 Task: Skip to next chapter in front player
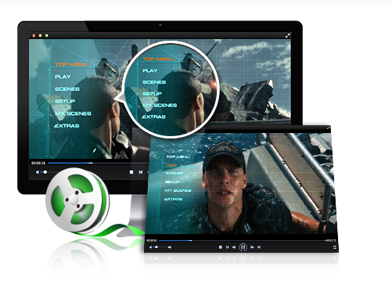(x=259, y=247)
